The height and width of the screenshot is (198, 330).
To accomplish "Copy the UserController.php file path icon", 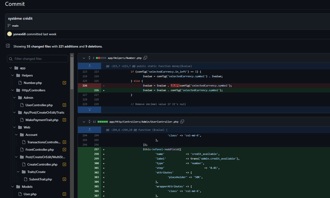I will (x=182, y=121).
